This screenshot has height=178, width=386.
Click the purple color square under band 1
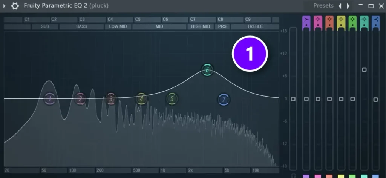(x=306, y=176)
